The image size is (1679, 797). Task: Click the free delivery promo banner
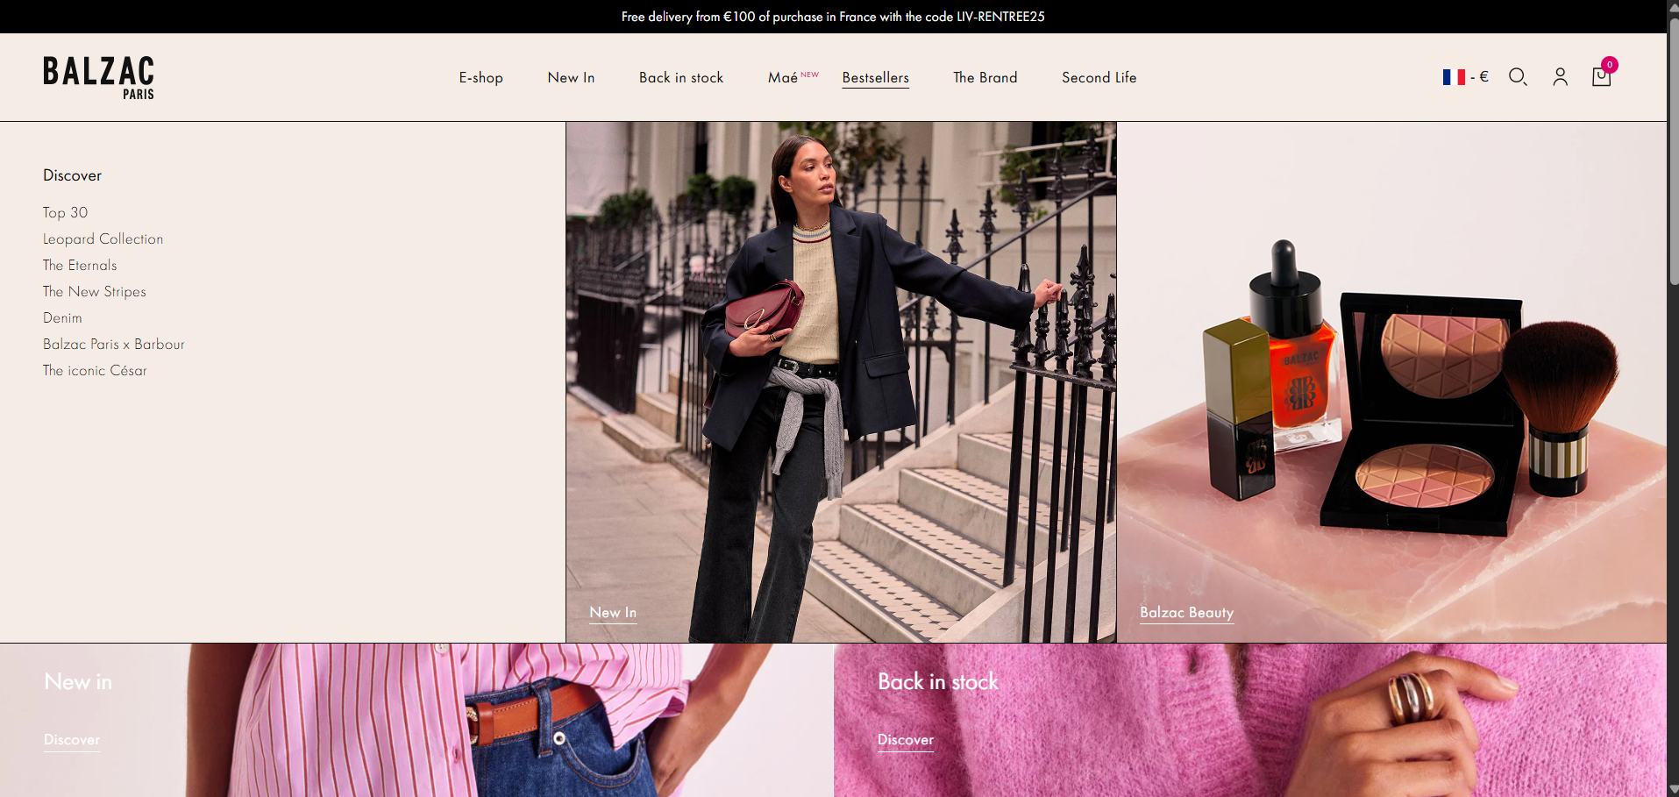point(833,17)
